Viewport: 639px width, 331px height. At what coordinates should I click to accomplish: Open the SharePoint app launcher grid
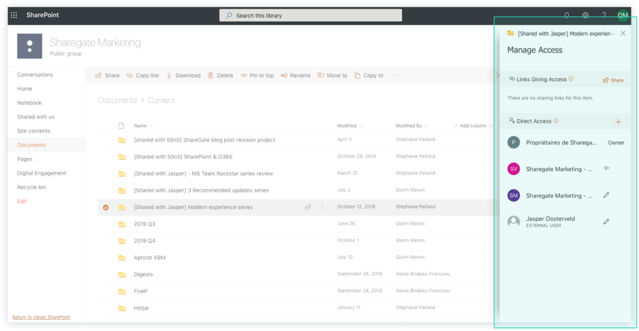14,15
